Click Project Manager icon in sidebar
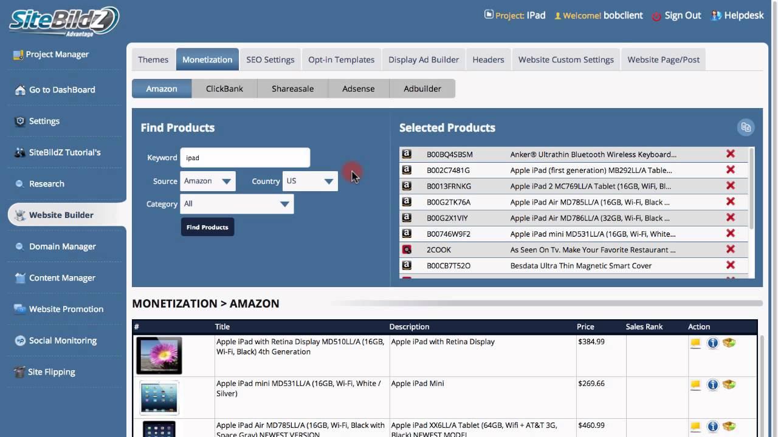Viewport: 778px width, 437px height. 18,55
